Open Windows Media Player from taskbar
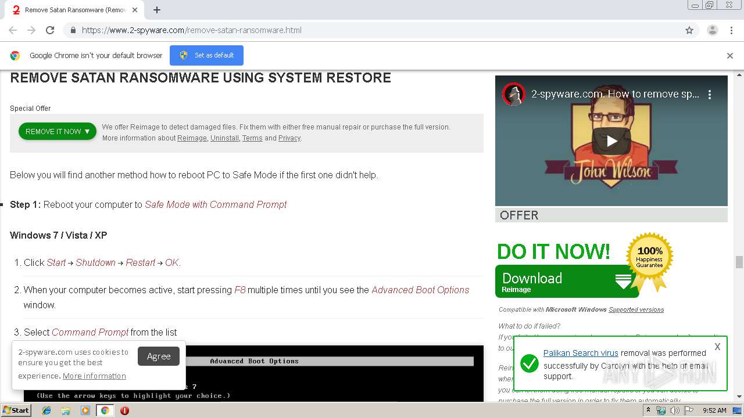 (85, 410)
